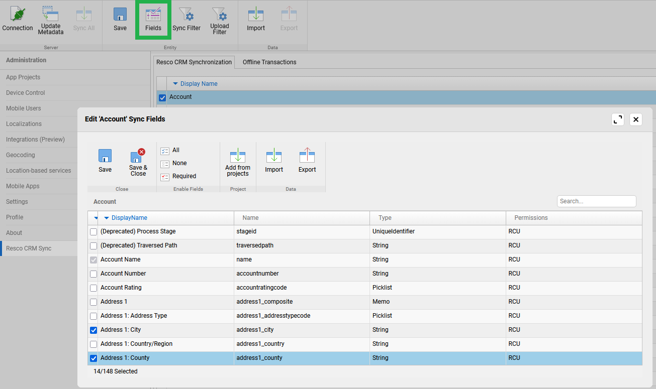The width and height of the screenshot is (656, 389).
Task: Check the (Deprecated) Traversed Path field
Action: pyautogui.click(x=93, y=246)
